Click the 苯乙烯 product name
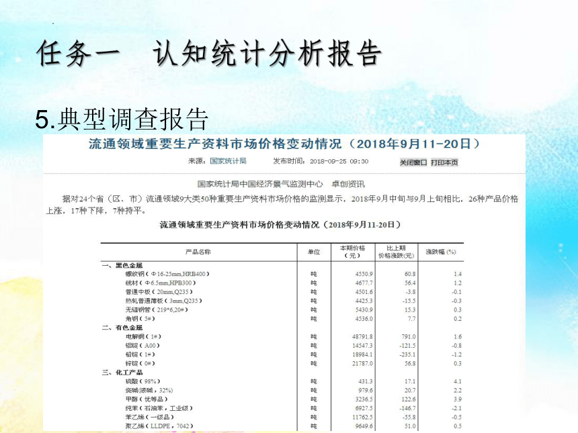Image resolution: width=578 pixels, height=433 pixels. (150, 417)
